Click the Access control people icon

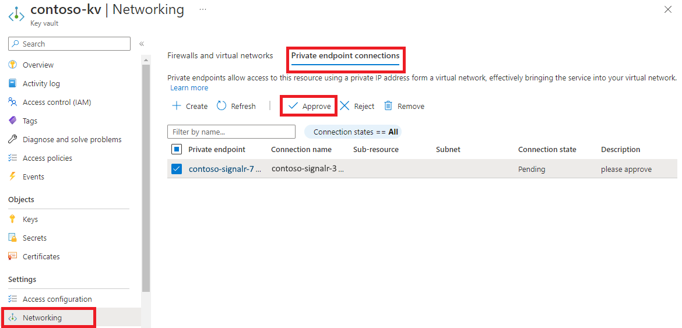point(13,102)
